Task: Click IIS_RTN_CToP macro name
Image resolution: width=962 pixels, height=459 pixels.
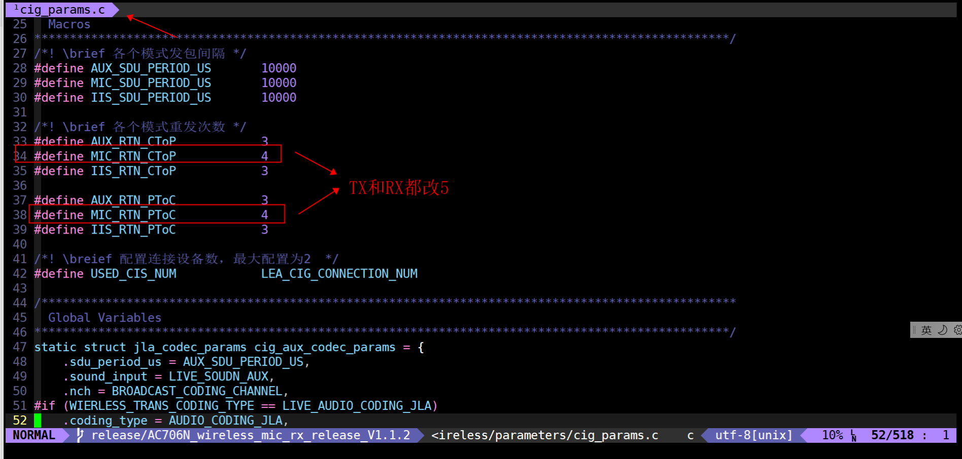Action: click(x=133, y=171)
